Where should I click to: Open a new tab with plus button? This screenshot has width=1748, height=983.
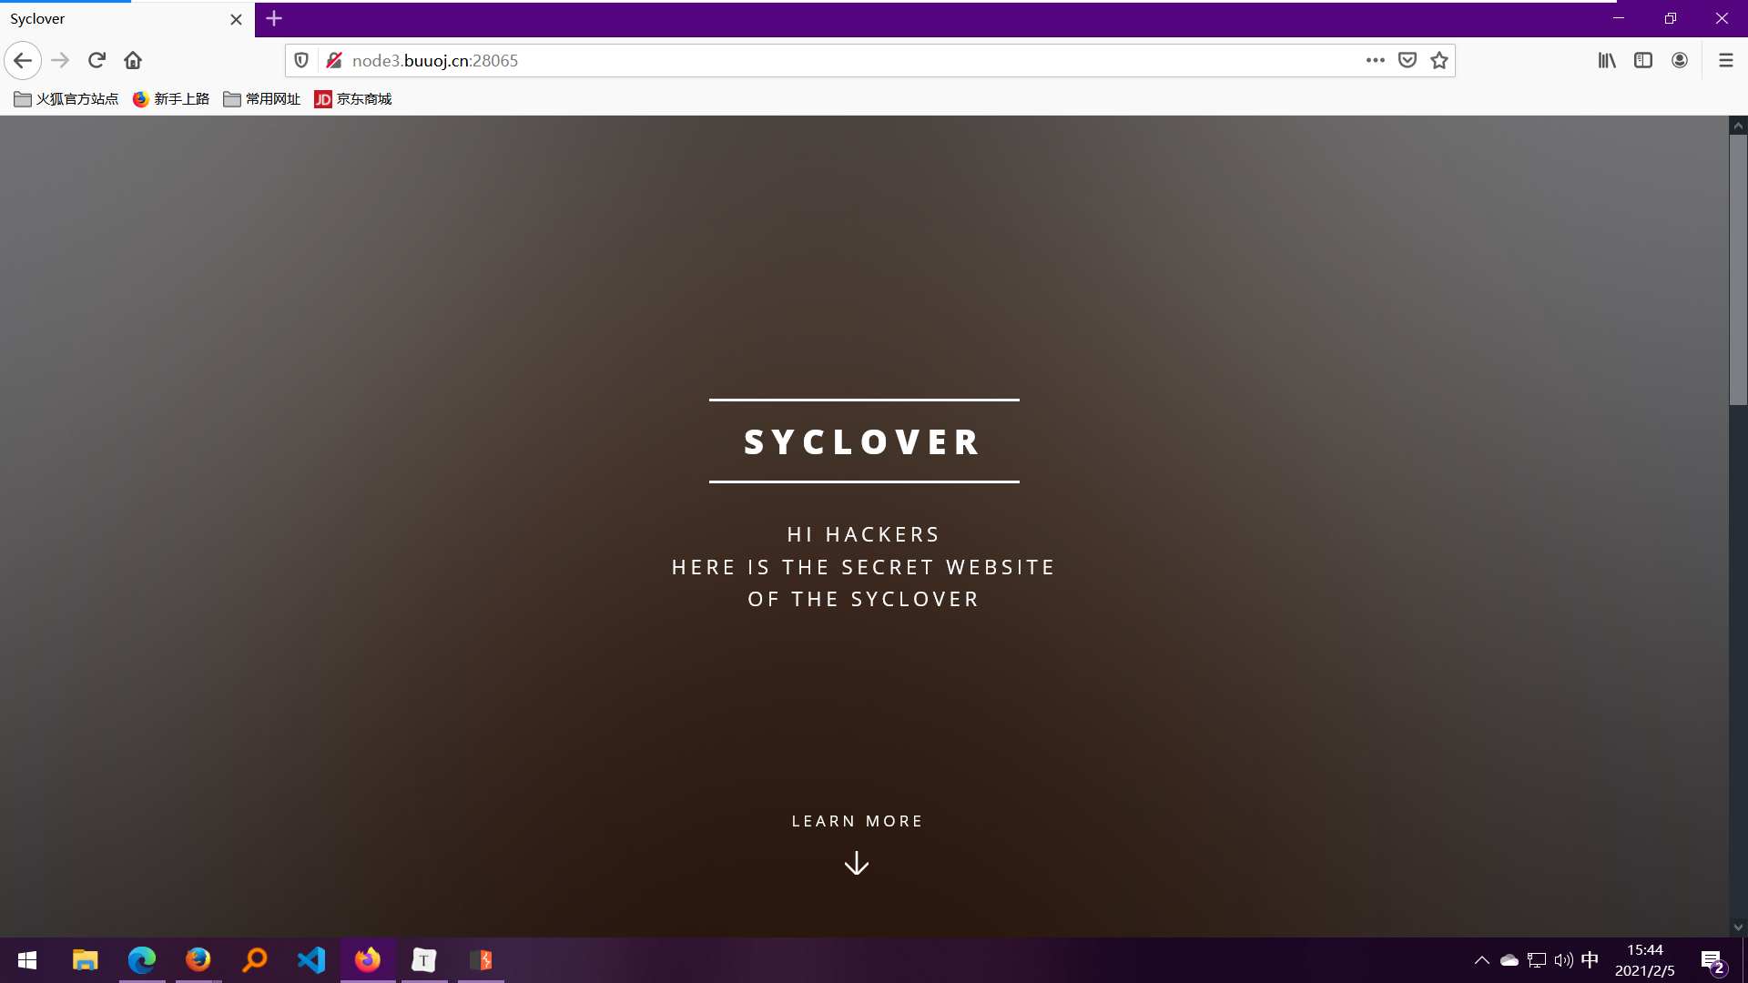pos(274,18)
